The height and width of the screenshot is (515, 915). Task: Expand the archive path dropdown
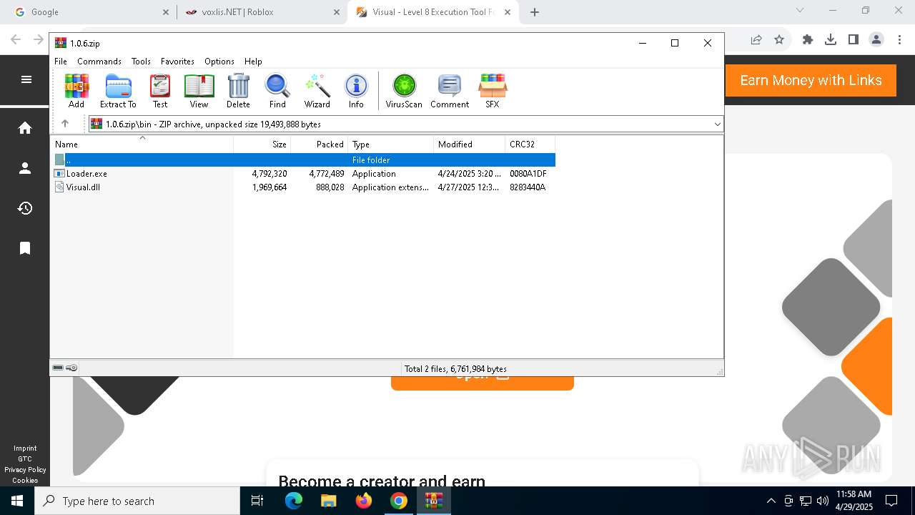point(717,124)
